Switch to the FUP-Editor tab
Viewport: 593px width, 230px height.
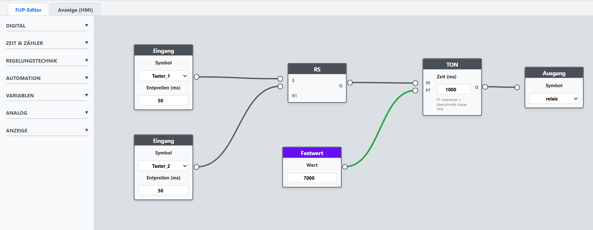(28, 10)
